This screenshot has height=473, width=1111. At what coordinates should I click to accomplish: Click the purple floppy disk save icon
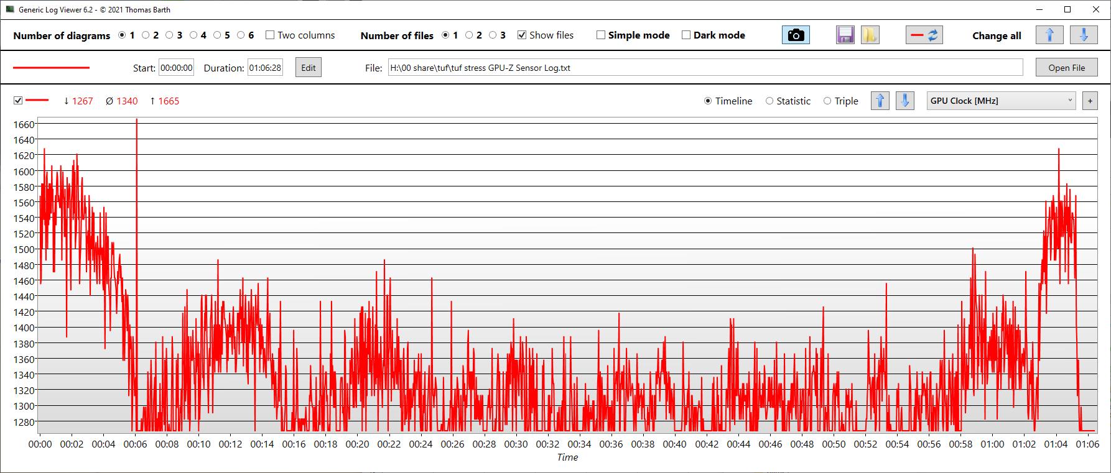(x=845, y=35)
